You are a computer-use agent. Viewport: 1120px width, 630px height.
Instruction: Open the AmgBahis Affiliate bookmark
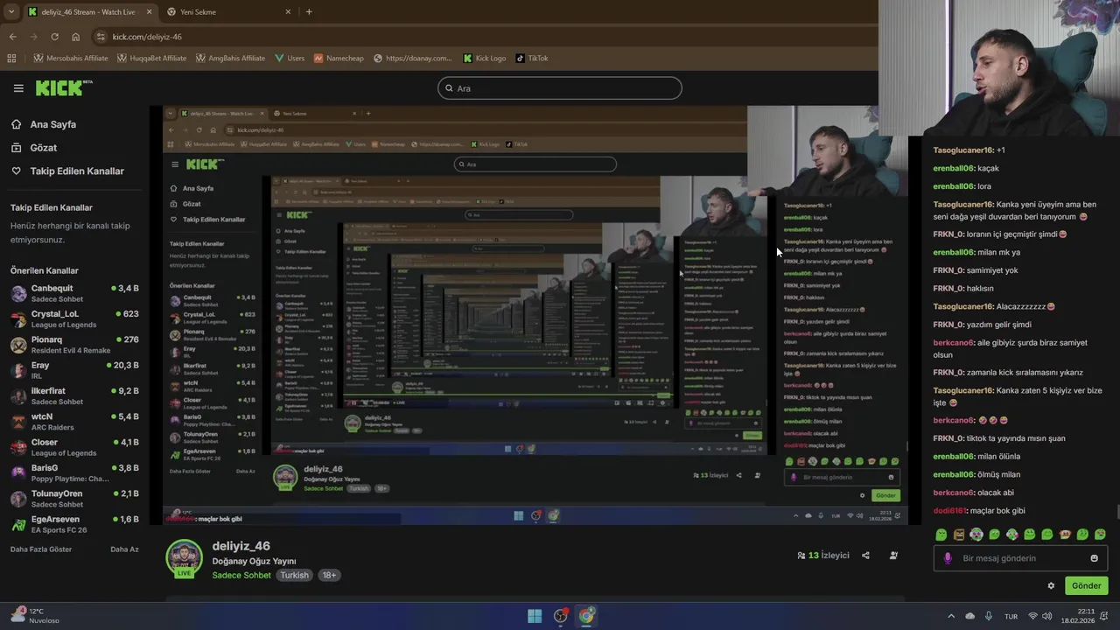(x=230, y=59)
